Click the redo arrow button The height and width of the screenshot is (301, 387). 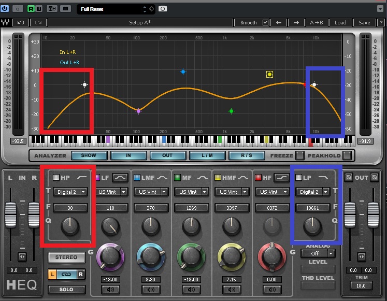coord(38,22)
